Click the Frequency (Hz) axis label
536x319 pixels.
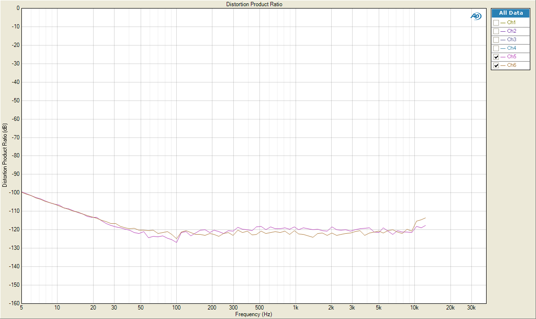point(254,314)
